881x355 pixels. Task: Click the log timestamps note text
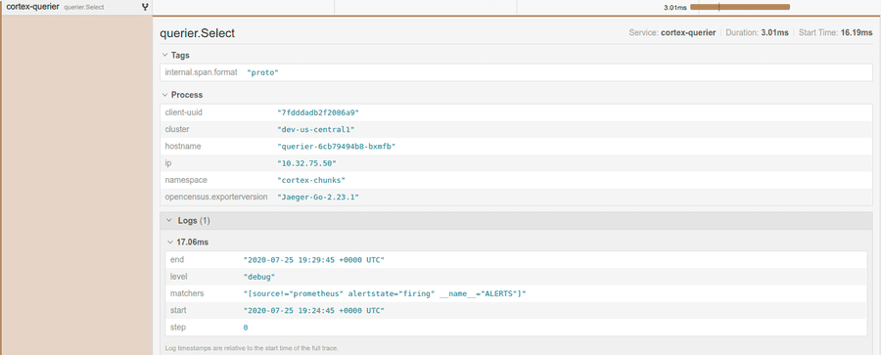252,349
